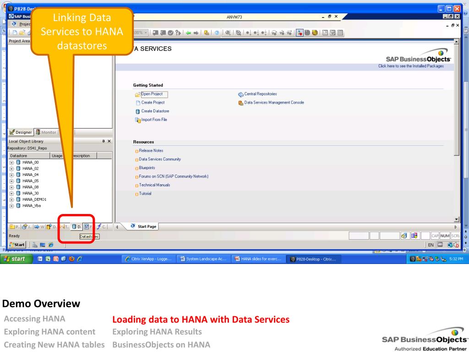Select the Projects tab in object library
Viewport: 469px width, 352px height.
[x=15, y=226]
